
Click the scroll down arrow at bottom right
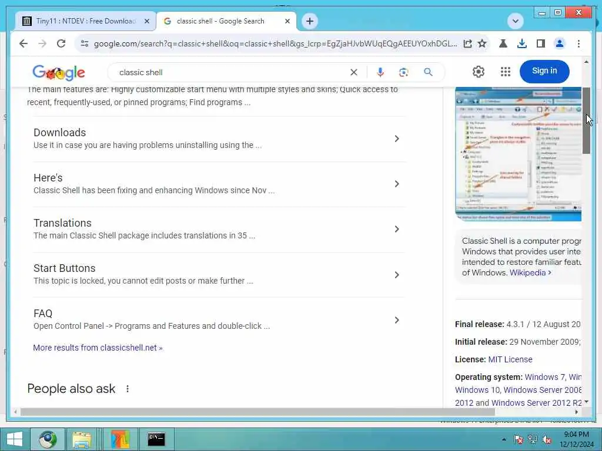click(x=586, y=402)
